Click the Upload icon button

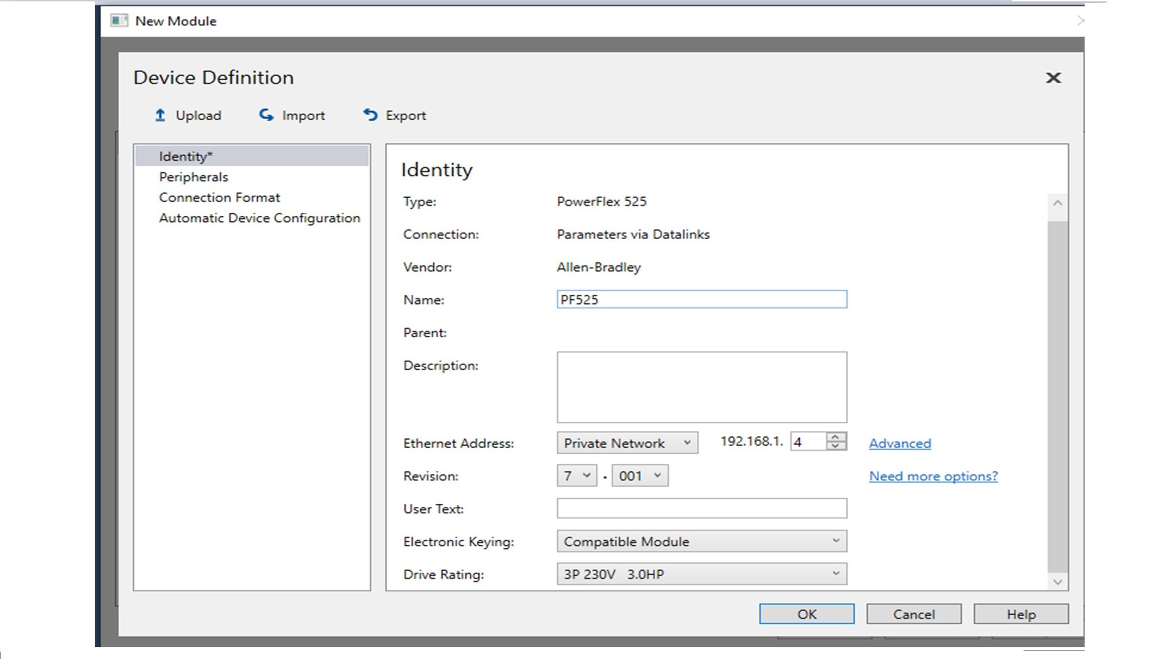[x=160, y=115]
